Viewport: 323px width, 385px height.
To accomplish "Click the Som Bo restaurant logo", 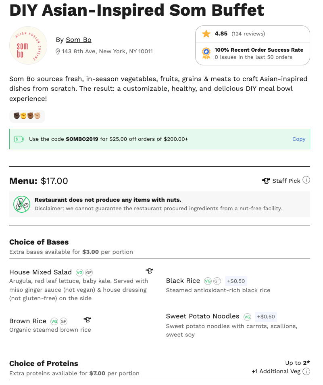I will pyautogui.click(x=28, y=45).
